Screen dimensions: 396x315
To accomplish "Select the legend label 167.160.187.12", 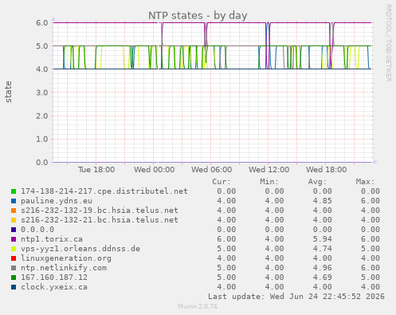I will 54,278.
